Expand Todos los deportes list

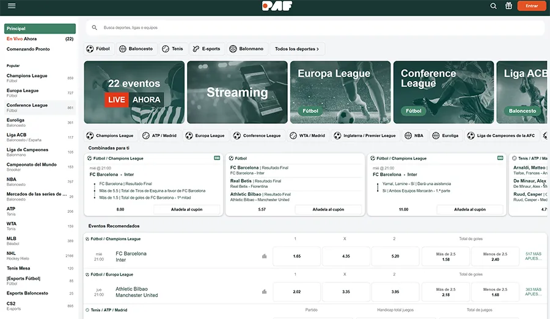(297, 49)
